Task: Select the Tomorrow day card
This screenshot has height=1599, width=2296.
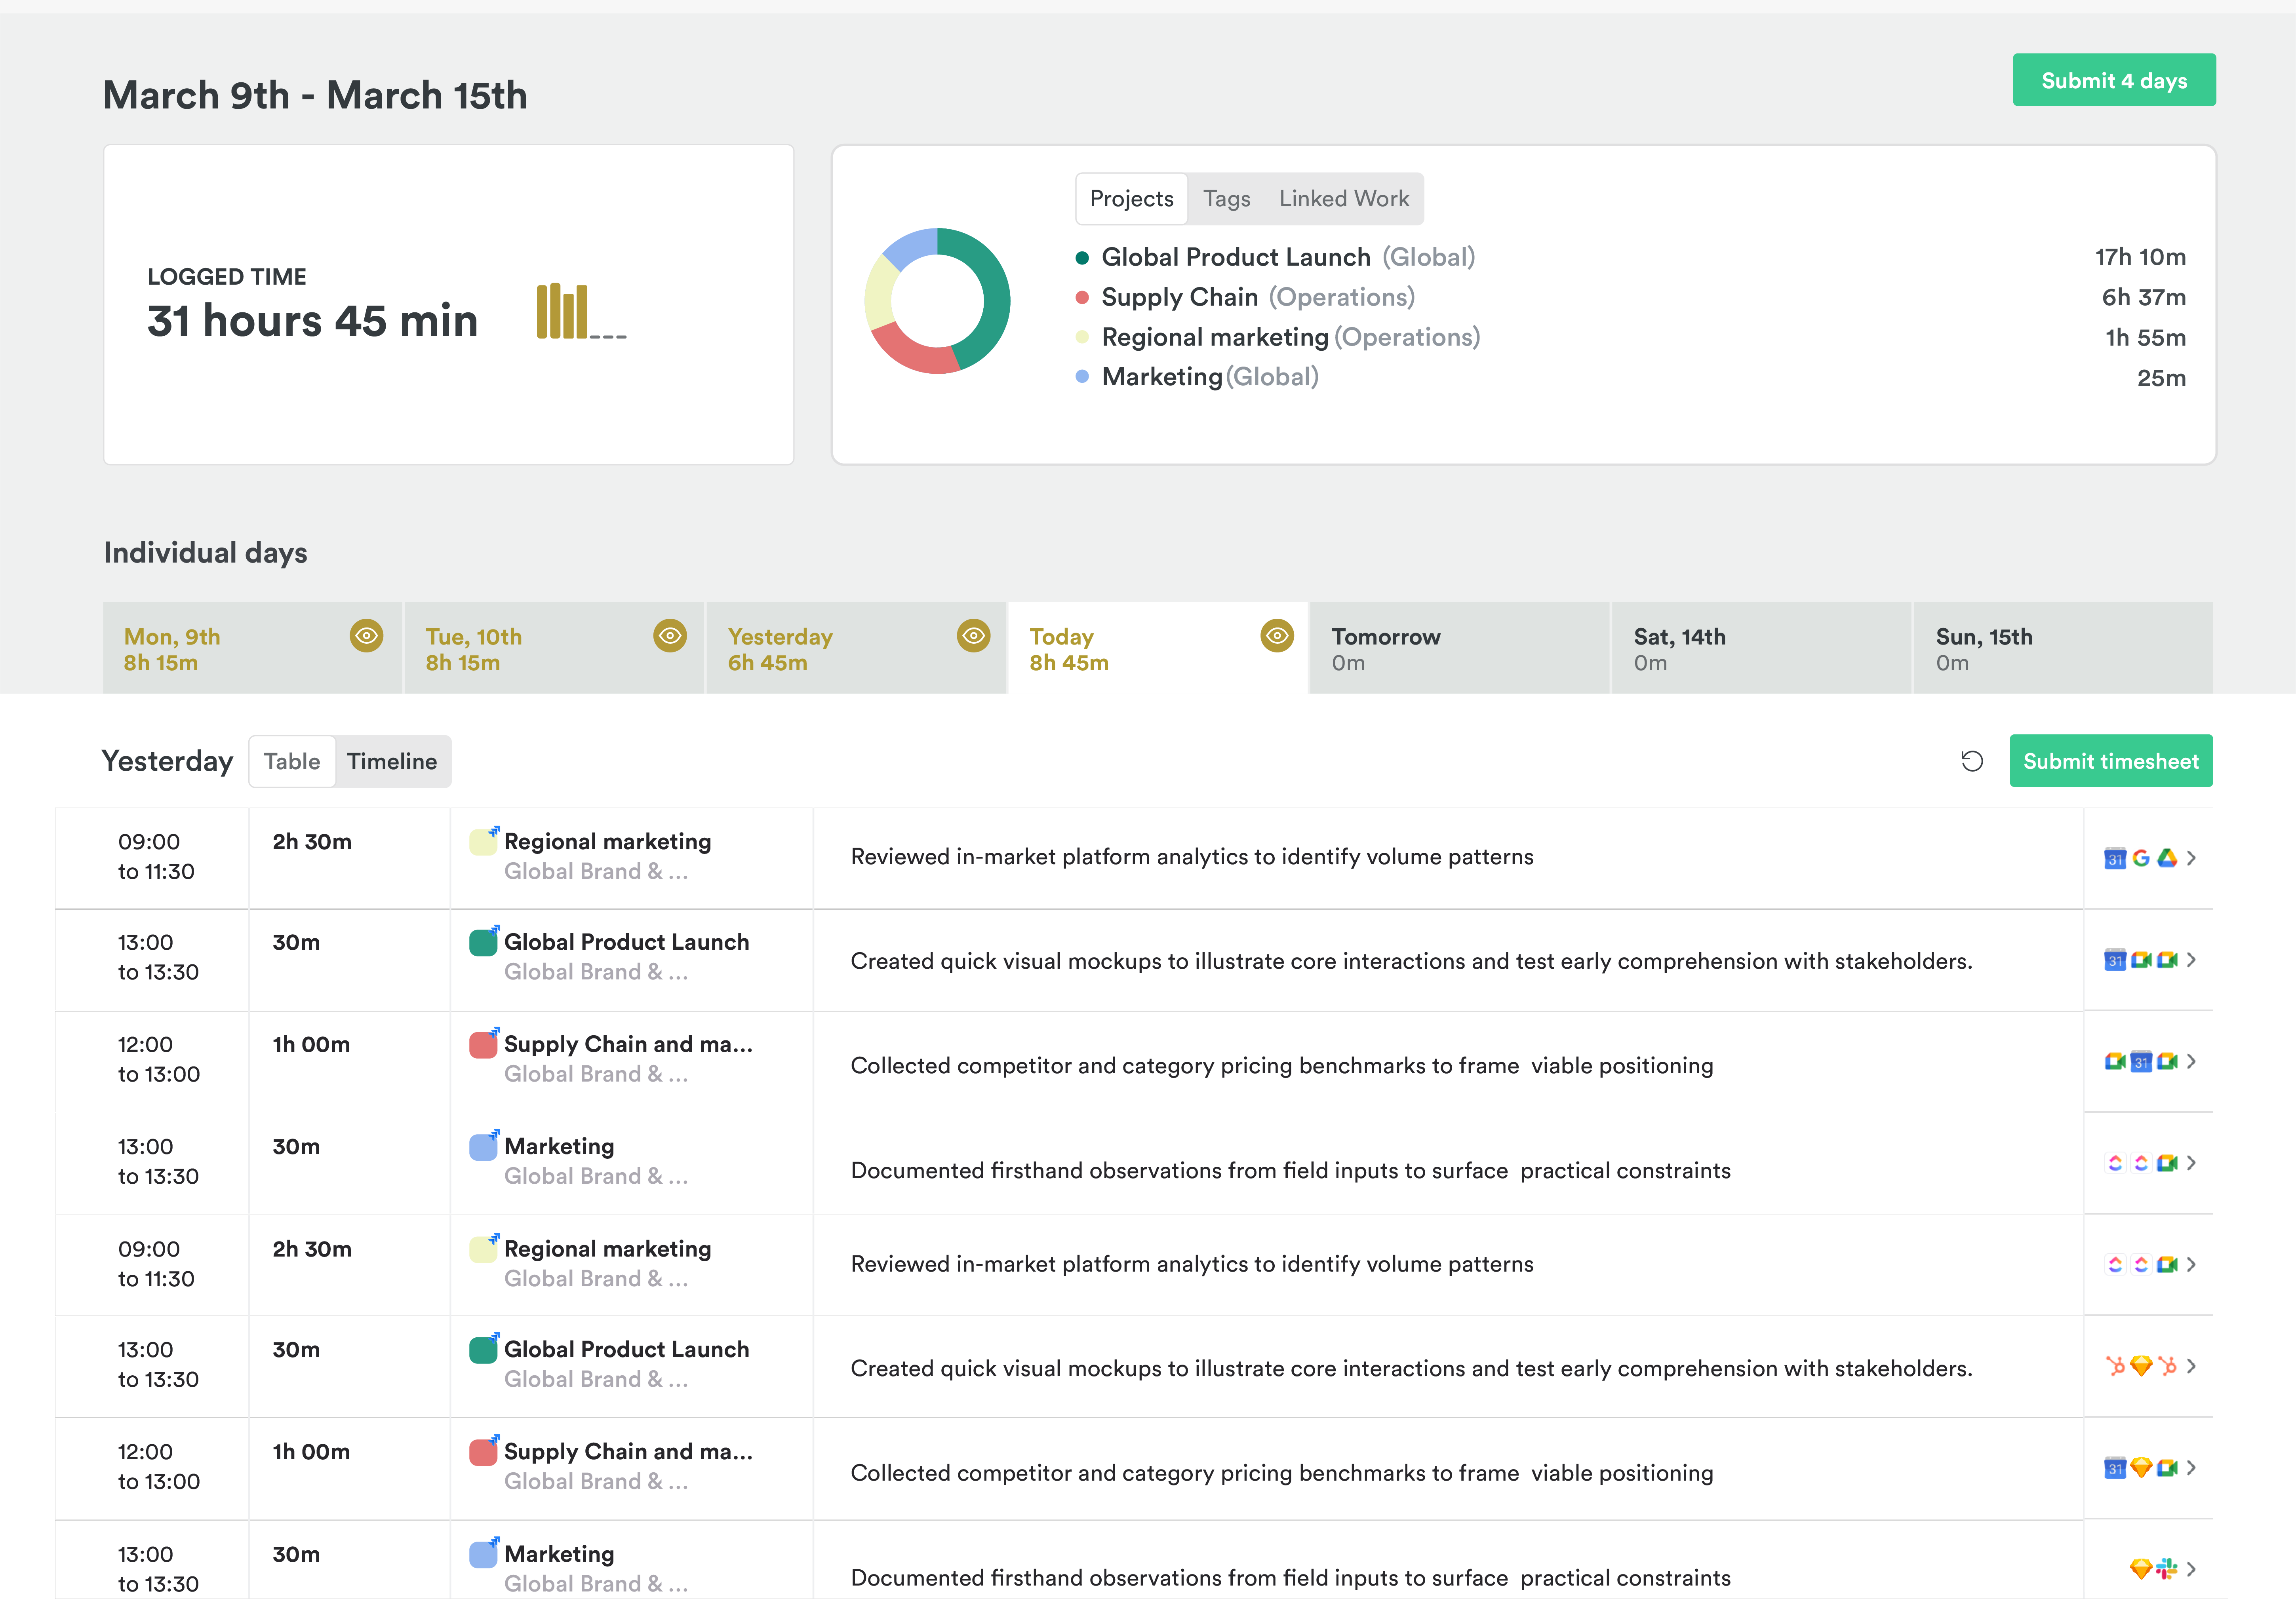Action: (1458, 648)
